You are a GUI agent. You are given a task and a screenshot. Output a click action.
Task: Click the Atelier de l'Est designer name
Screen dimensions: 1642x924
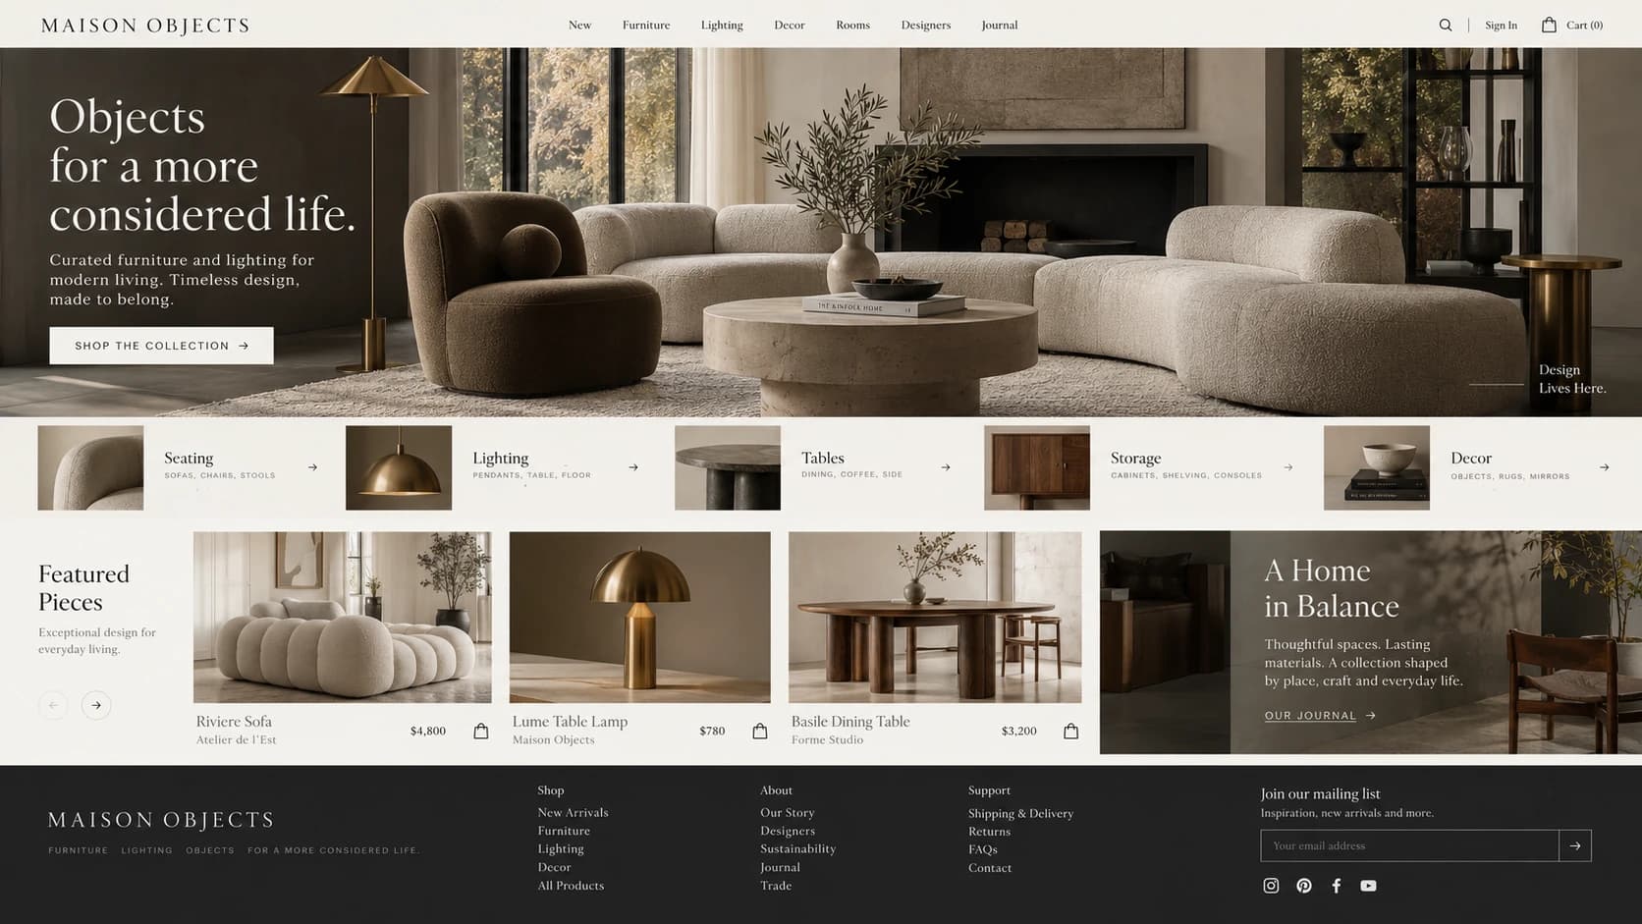(x=236, y=740)
